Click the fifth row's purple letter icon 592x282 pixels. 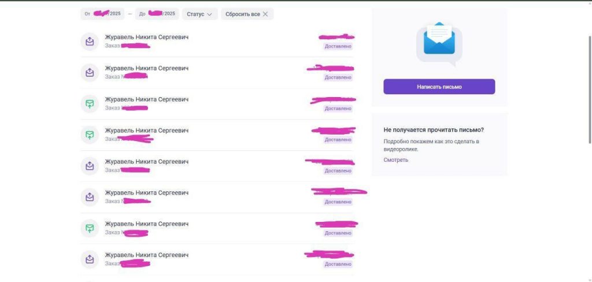pyautogui.click(x=90, y=166)
